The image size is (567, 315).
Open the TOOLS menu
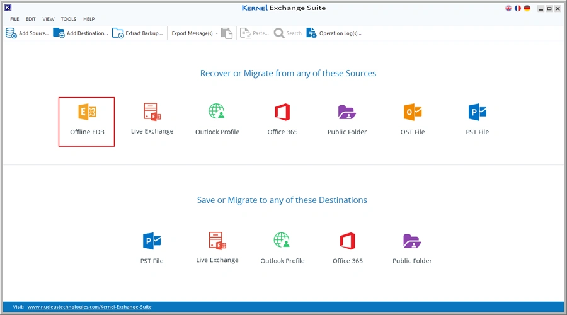(68, 19)
